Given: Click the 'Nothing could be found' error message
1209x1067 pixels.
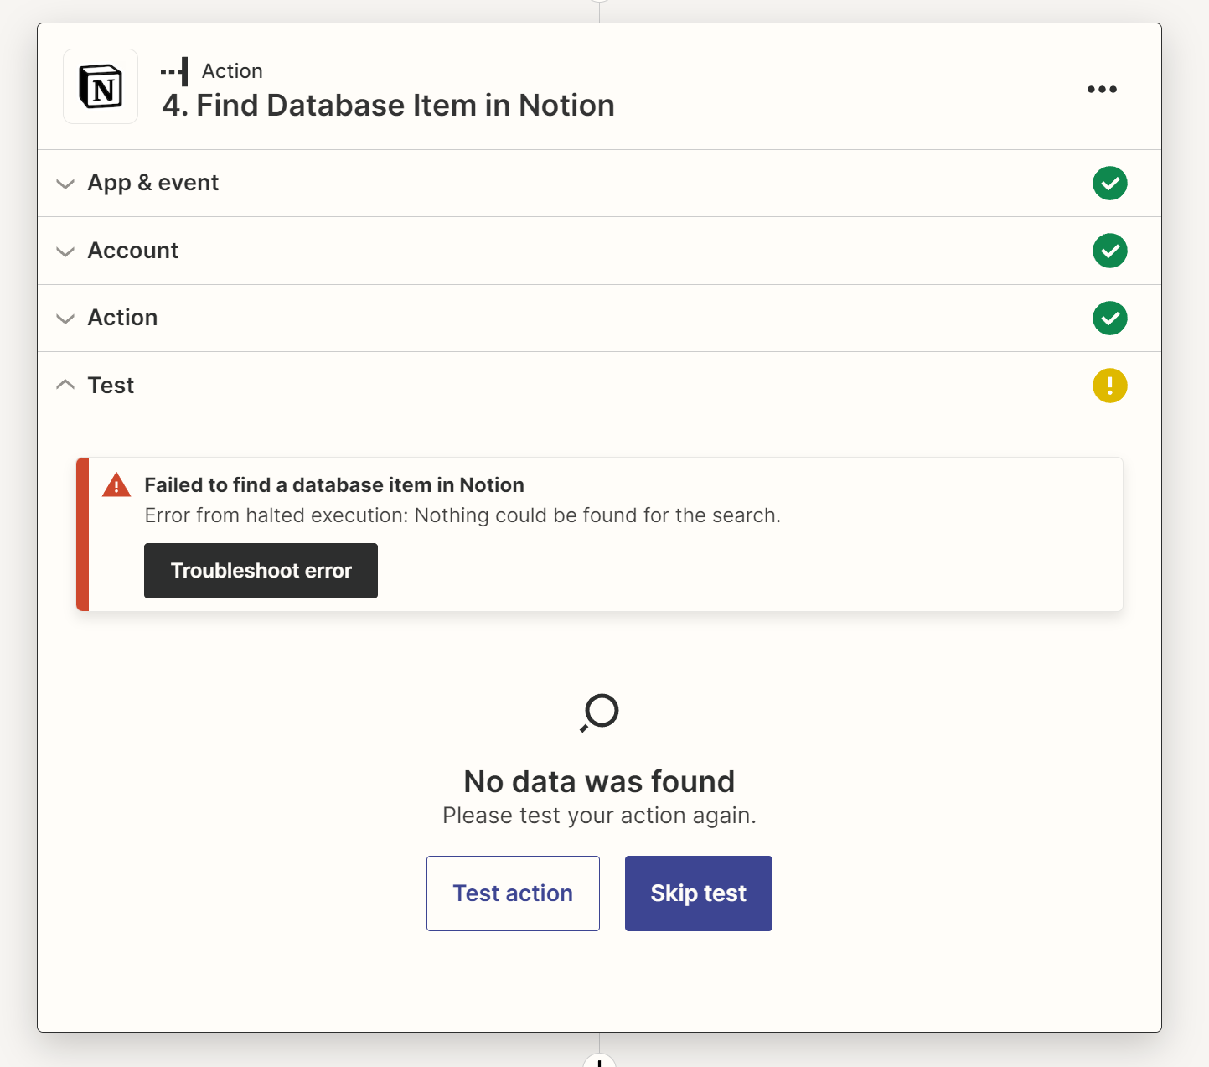Looking at the screenshot, I should [462, 515].
